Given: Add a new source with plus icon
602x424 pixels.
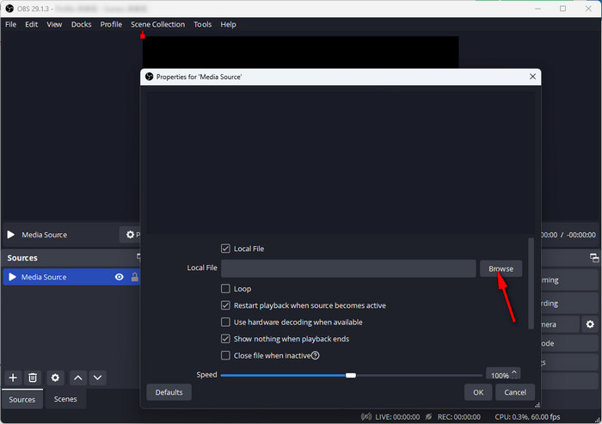Looking at the screenshot, I should 13,378.
